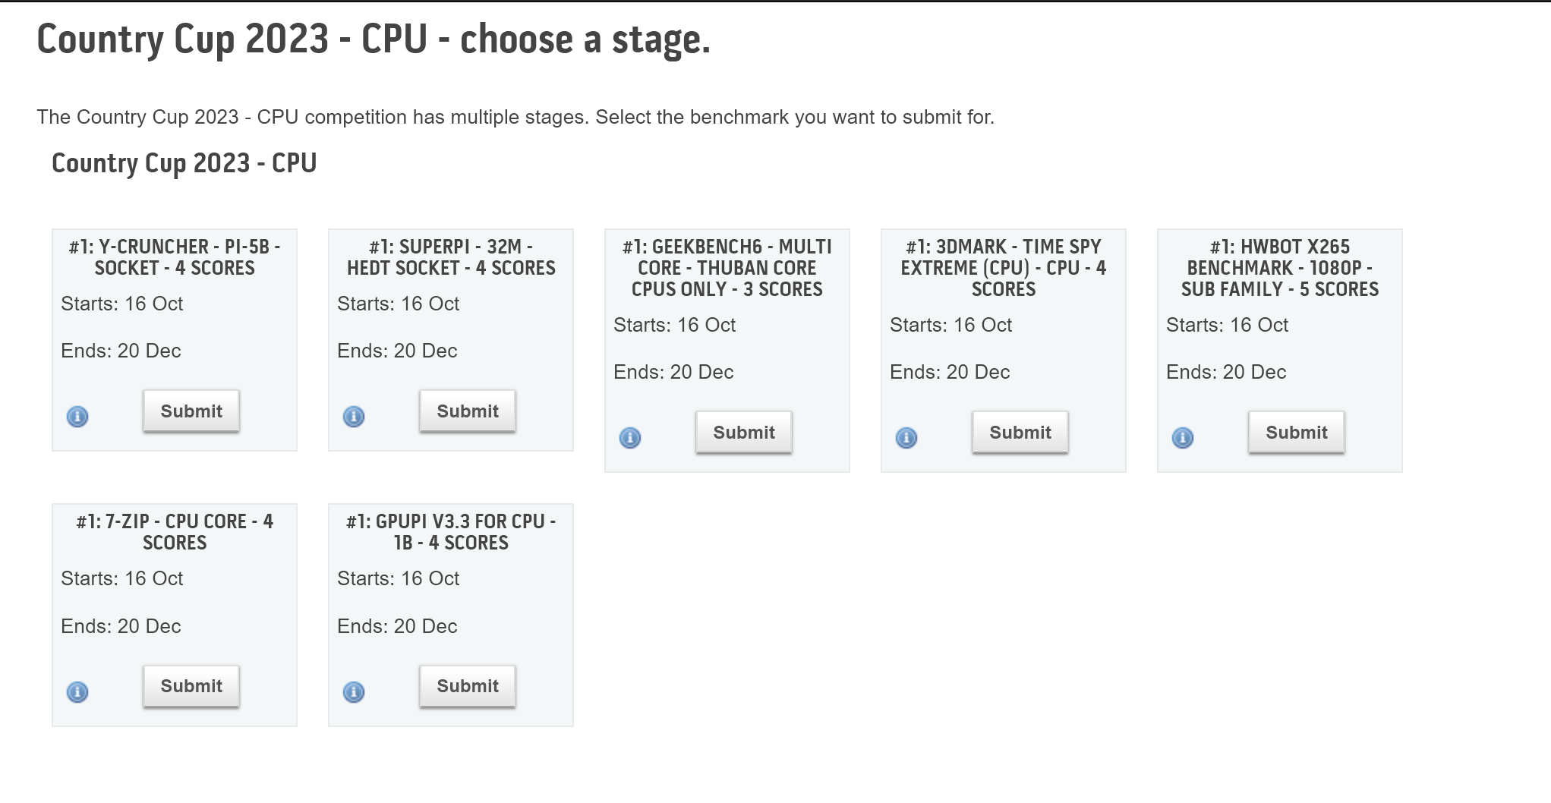Click info icon for 3DMark Time Spy stage

906,438
